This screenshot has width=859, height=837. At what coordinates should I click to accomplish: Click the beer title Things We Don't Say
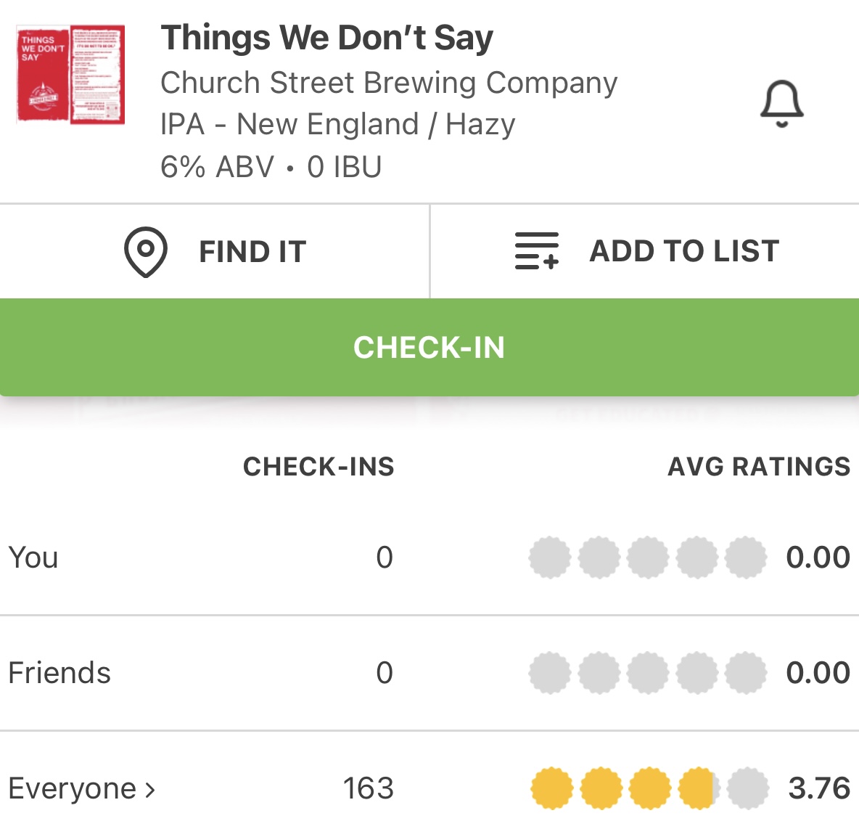click(x=327, y=38)
